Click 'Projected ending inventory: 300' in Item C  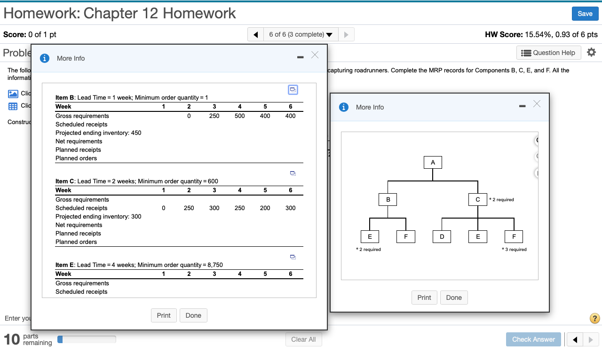[x=98, y=217]
